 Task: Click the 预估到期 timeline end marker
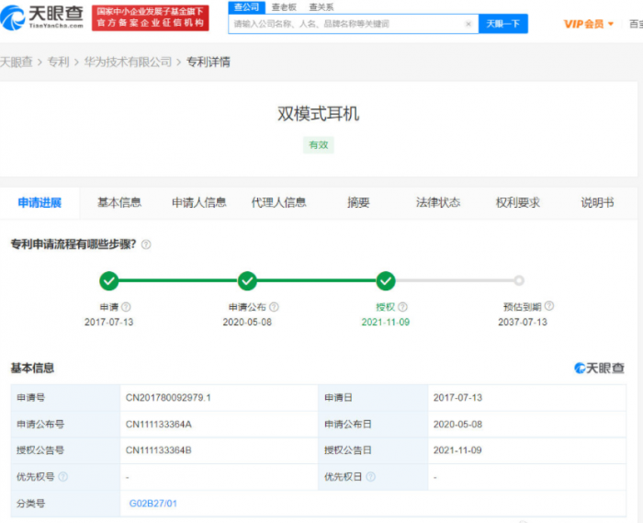coord(519,280)
